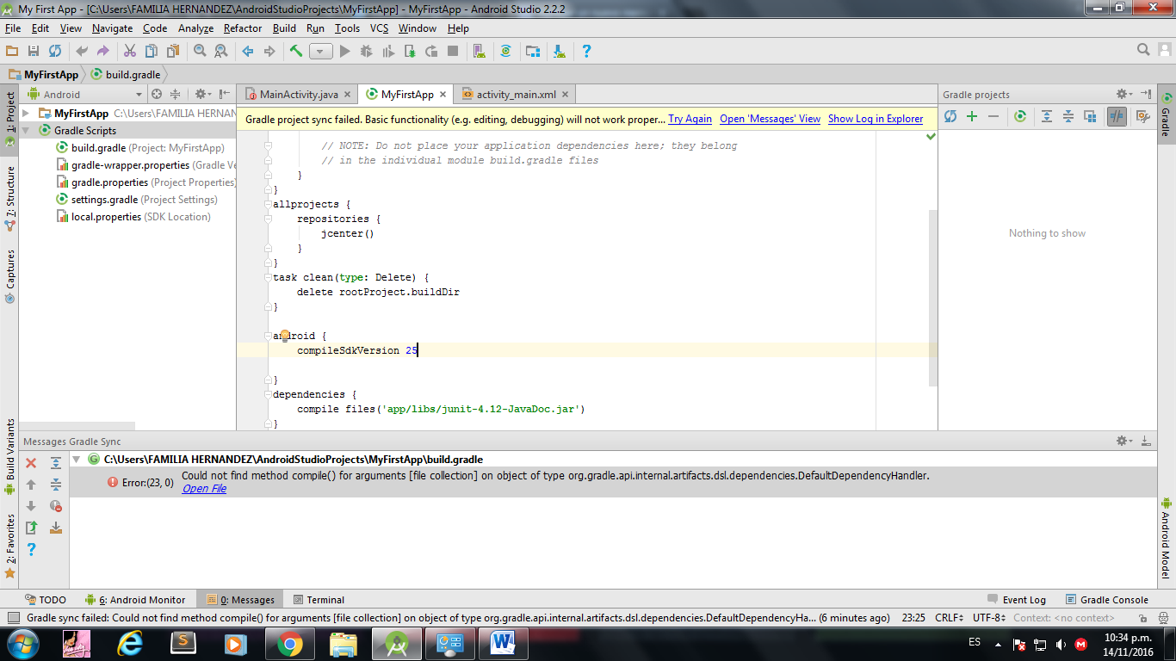
Task: Open the Structure side tool tab
Action: [x=9, y=199]
